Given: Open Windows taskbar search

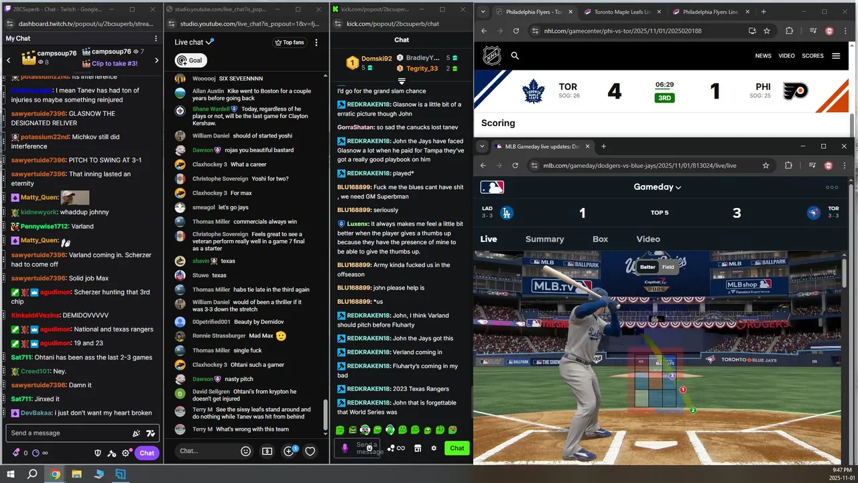Looking at the screenshot, I should pos(32,474).
